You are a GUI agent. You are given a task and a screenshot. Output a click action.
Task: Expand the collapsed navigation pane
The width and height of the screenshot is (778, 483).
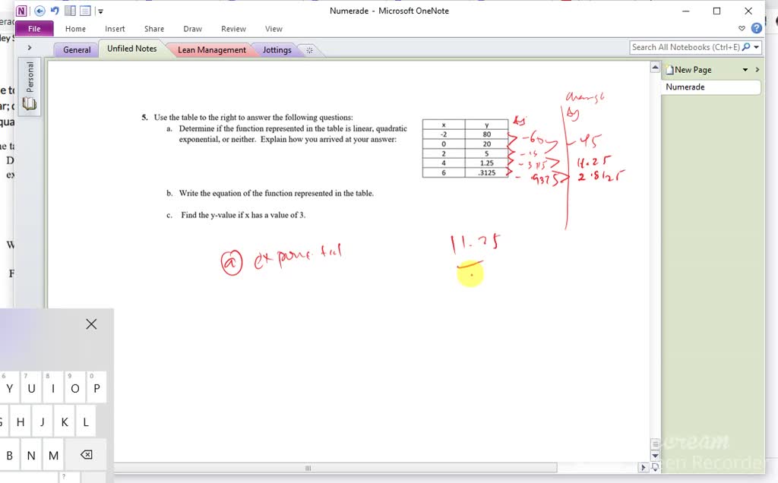[30, 46]
